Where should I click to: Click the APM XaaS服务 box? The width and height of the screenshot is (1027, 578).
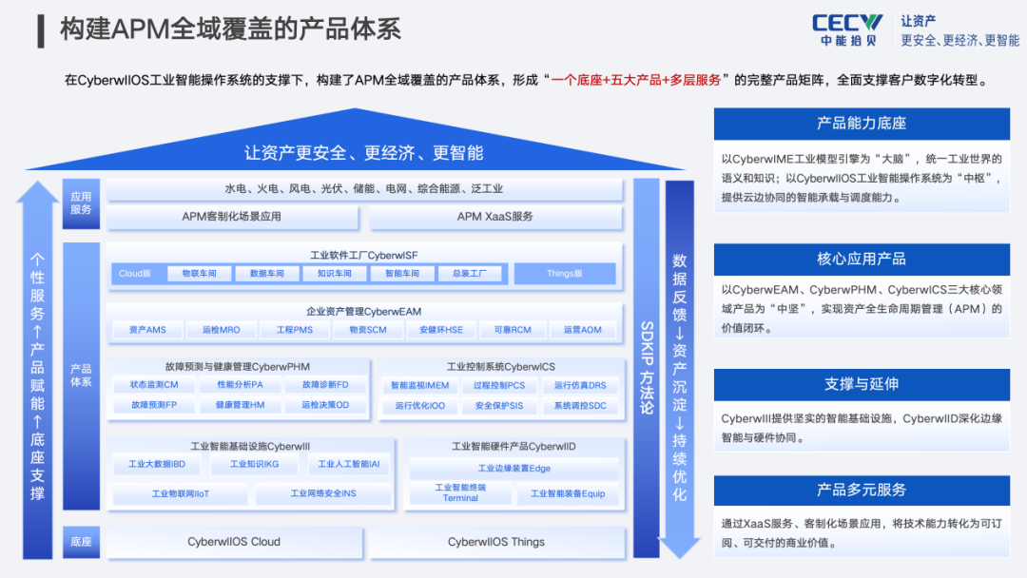(495, 217)
